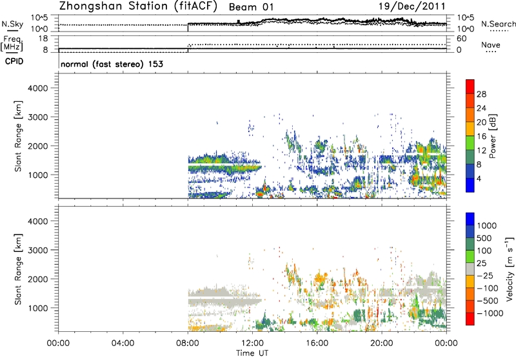516x357 pixels.
Task: Click the '-25' label on Velocity colorbar
Action: coord(485,276)
